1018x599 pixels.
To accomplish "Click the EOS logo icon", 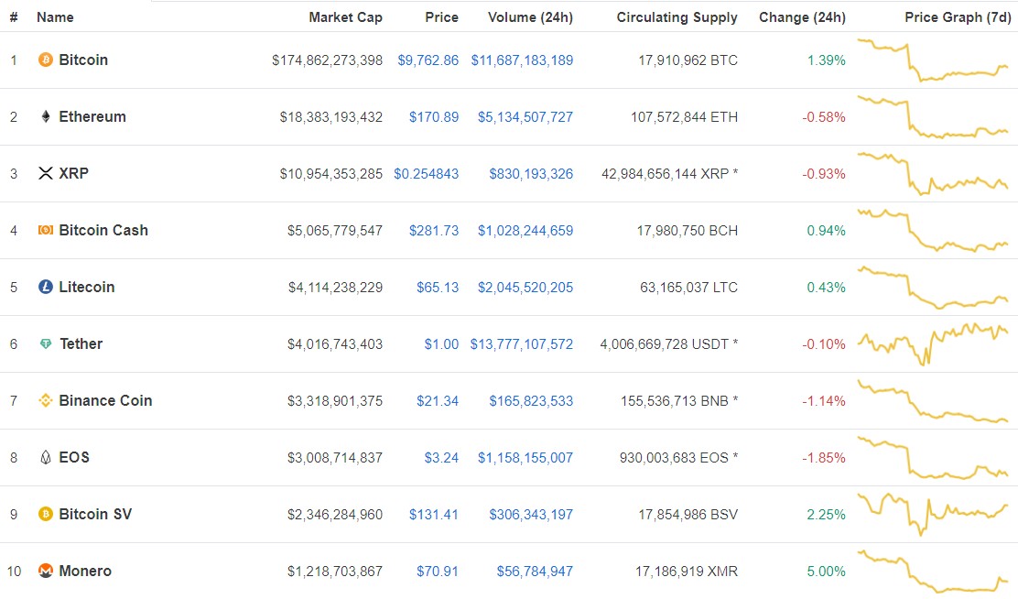I will coord(46,457).
